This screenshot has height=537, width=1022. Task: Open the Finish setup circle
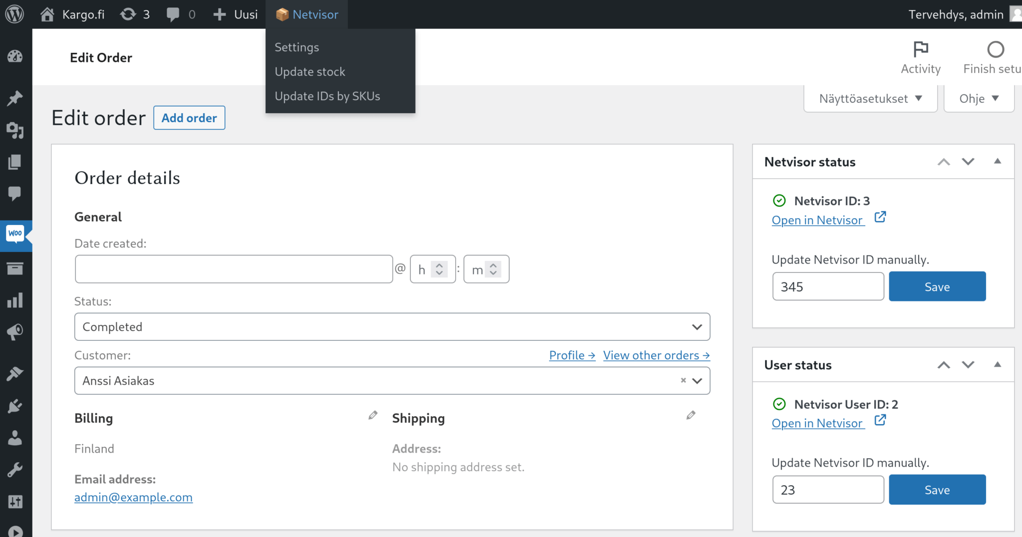point(993,57)
